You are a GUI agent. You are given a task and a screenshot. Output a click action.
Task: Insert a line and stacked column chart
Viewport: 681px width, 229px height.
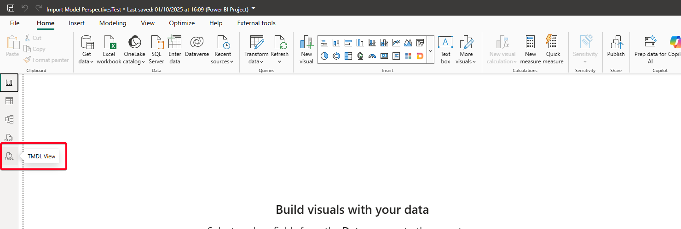[x=372, y=43]
